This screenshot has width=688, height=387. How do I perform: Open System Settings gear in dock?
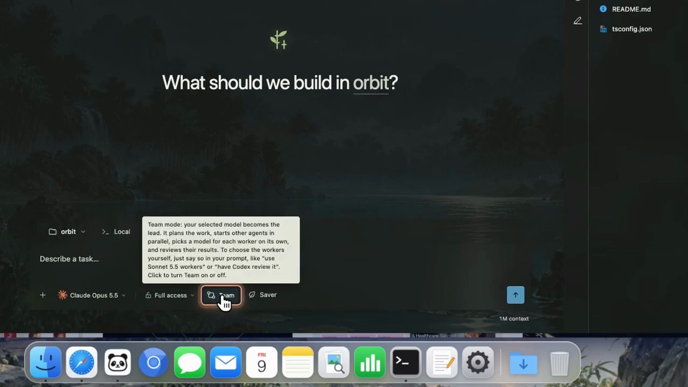pos(477,363)
